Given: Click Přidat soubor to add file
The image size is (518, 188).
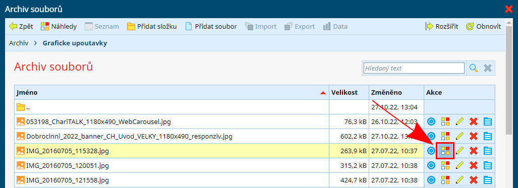Looking at the screenshot, I should pos(211,26).
